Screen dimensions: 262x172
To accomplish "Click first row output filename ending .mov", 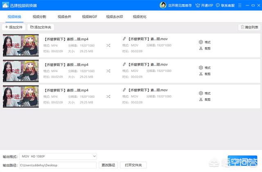I will pos(148,39).
